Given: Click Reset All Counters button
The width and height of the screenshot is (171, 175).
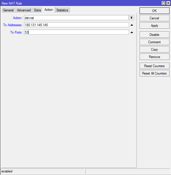Looking at the screenshot, I should [154, 73].
